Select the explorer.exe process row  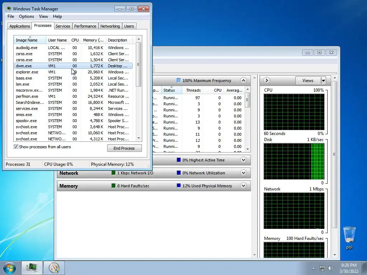tap(73, 72)
